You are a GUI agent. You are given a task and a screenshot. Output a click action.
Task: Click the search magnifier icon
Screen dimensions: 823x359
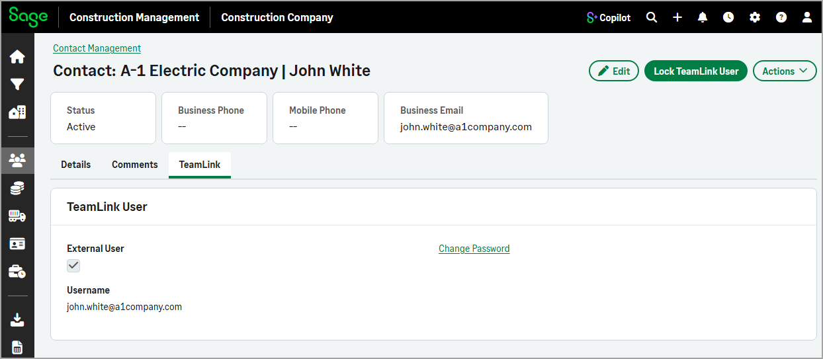[652, 18]
